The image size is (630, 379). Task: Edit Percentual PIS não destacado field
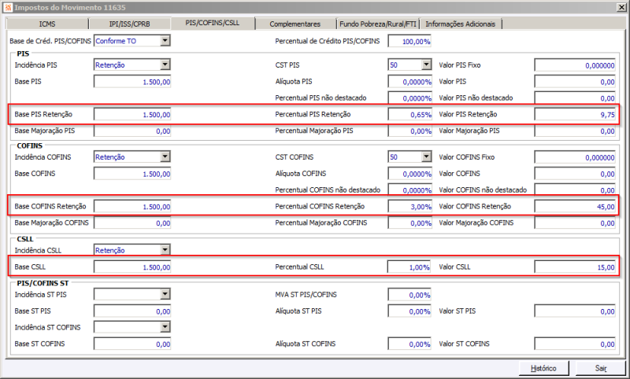click(409, 98)
